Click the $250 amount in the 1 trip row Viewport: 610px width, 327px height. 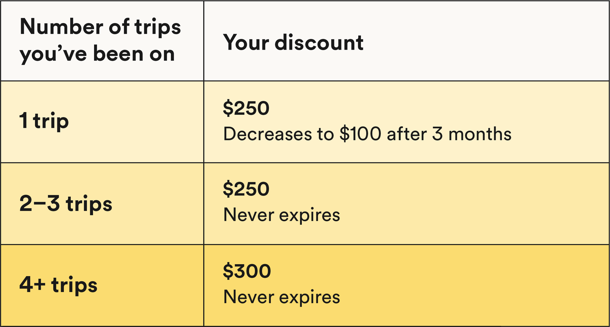[246, 108]
